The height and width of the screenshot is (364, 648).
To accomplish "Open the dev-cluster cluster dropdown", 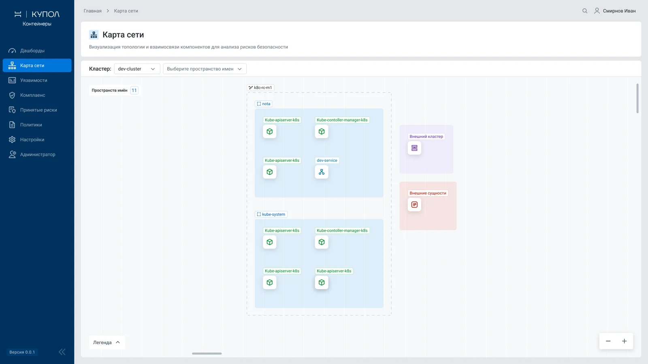I will [x=137, y=69].
